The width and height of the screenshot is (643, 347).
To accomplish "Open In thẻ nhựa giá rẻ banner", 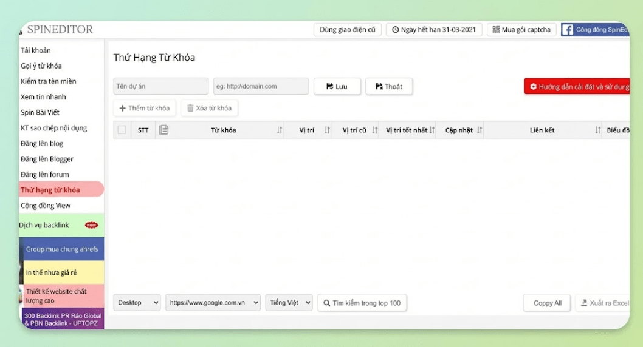I will pyautogui.click(x=62, y=272).
